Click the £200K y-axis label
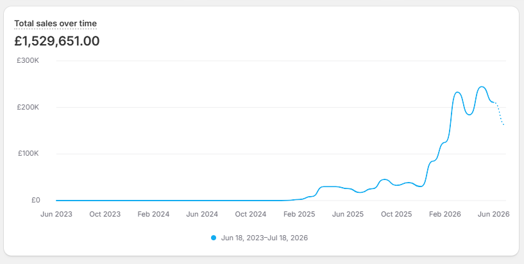The height and width of the screenshot is (264, 524). [x=28, y=107]
